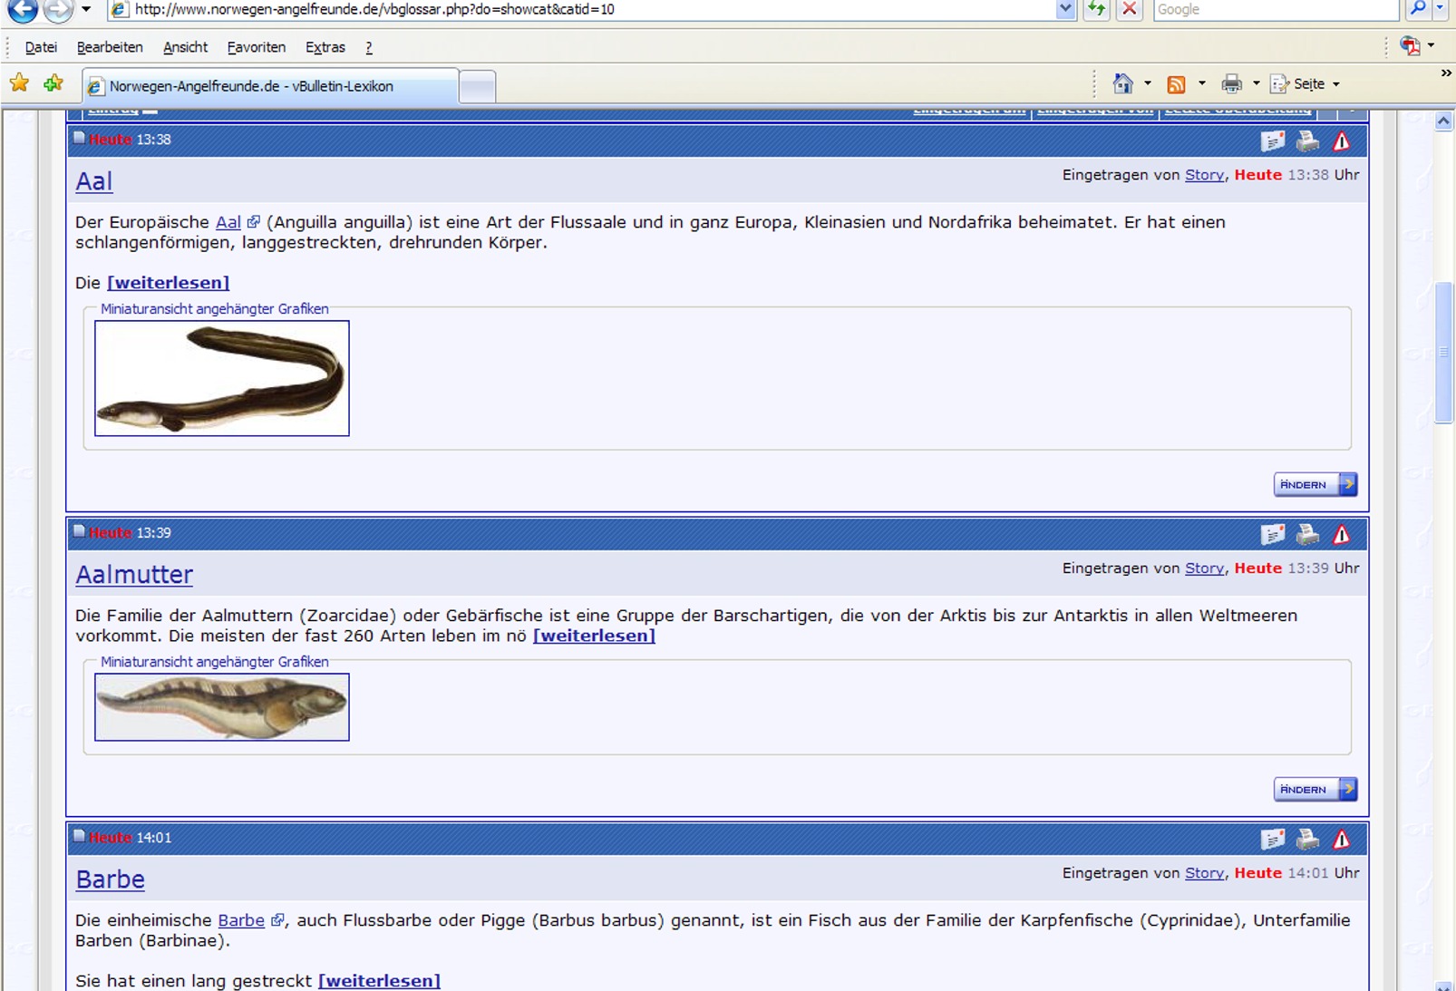1456x991 pixels.
Task: Expand the Print dropdown arrow
Action: pos(1257,83)
